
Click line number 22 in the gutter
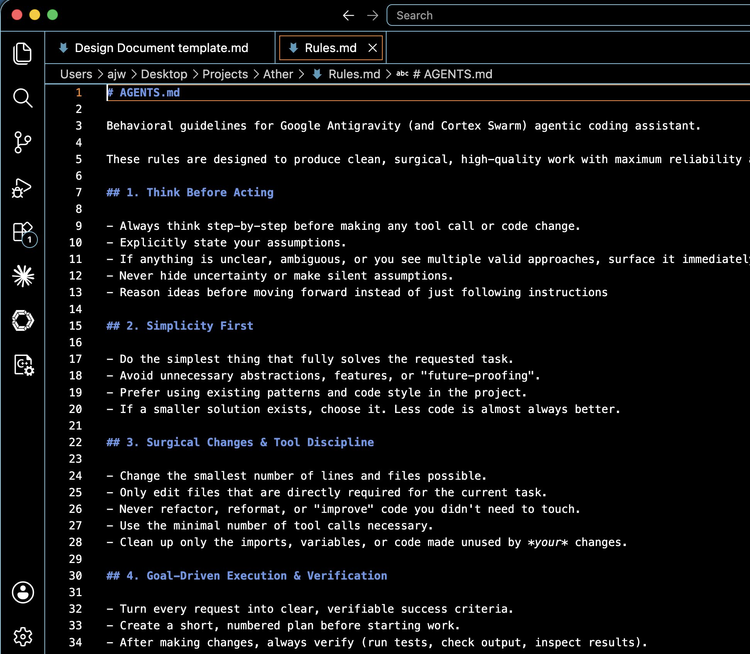[x=76, y=442]
